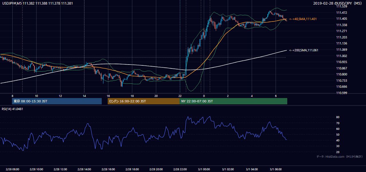Viewport: 366px width, 172px height.
Task: Select the 3/1 02:00 time label
Action: [228, 169]
